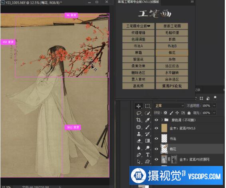Click the Ps application icon in title bar

(x=2, y=2)
